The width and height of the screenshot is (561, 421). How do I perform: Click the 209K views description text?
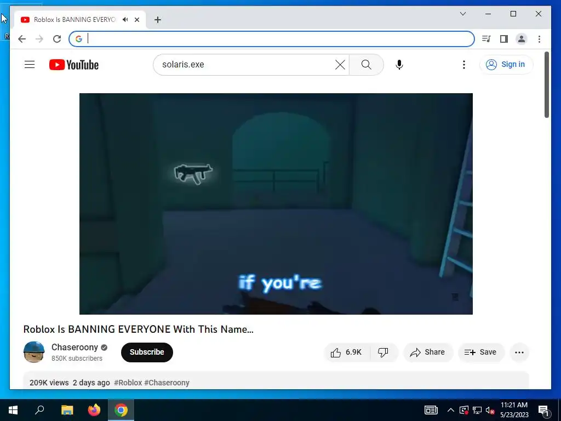(49, 383)
